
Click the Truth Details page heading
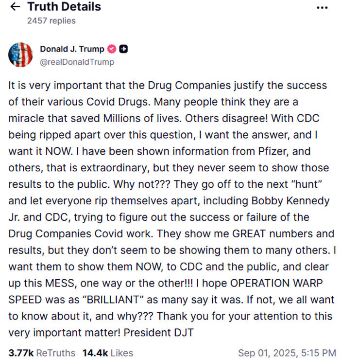tap(64, 7)
